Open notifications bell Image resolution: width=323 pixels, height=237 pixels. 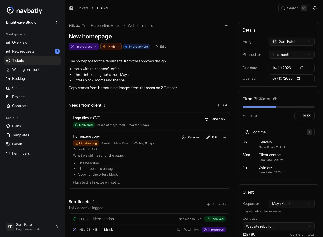pyautogui.click(x=315, y=8)
